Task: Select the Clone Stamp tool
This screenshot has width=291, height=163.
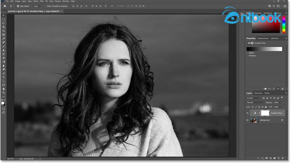Action: pos(4,50)
